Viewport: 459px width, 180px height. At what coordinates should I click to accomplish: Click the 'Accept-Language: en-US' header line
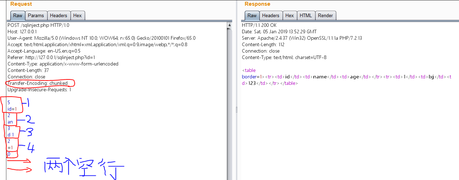[44, 51]
